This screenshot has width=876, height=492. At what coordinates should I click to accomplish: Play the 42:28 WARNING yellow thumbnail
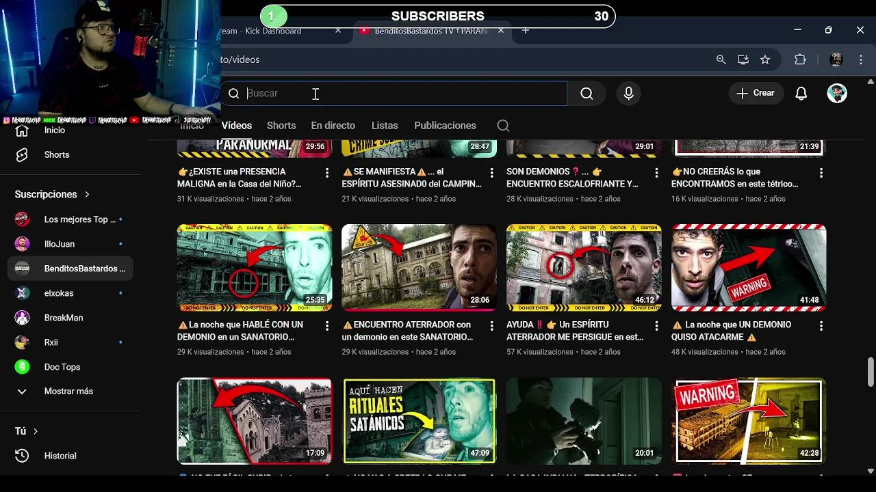tap(749, 421)
